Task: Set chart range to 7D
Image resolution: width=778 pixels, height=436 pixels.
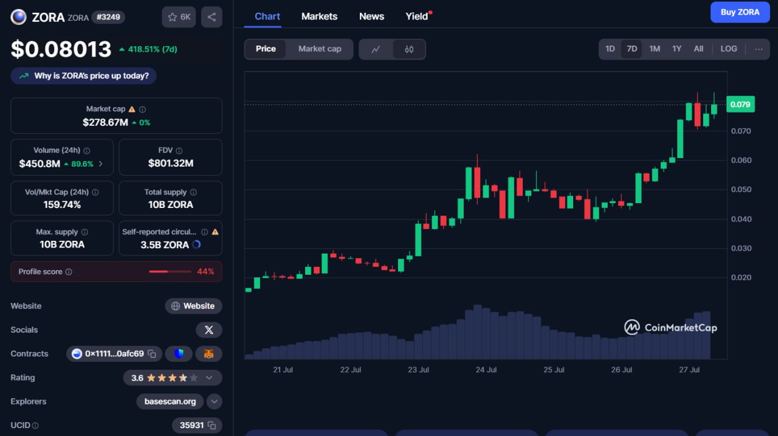Action: click(632, 49)
